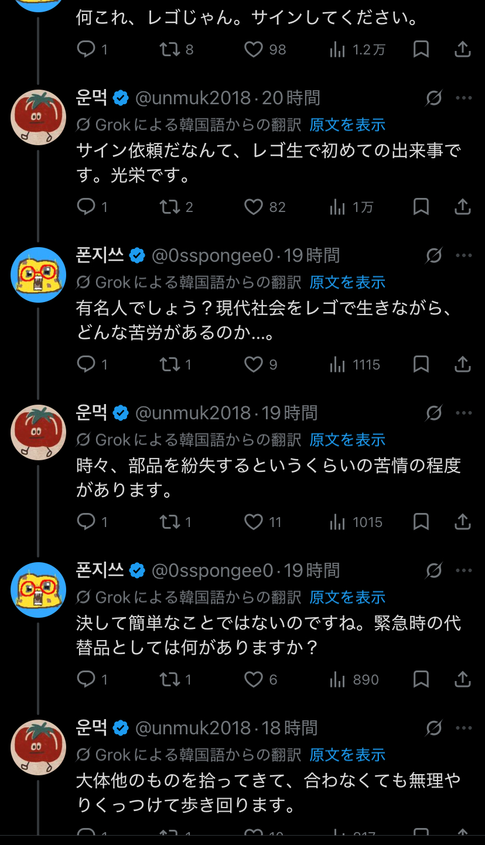Screen dimensions: 485x845
Task: Open more options on 有名人でしょう tweet
Action: tap(463, 255)
